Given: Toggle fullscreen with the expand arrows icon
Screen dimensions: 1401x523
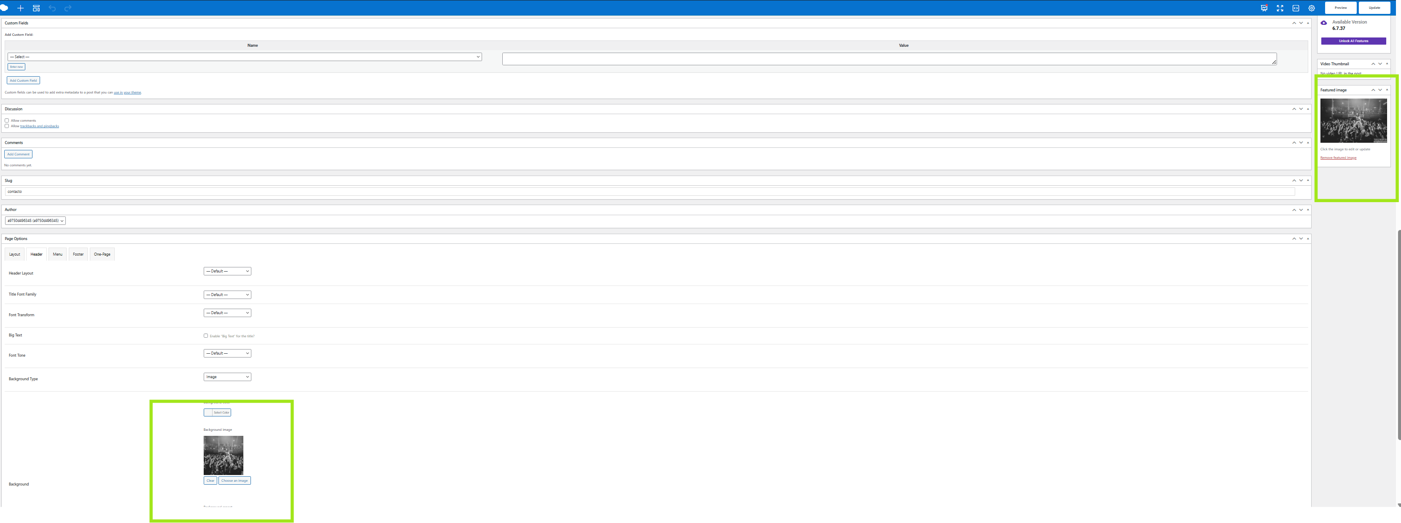Looking at the screenshot, I should click(1280, 8).
